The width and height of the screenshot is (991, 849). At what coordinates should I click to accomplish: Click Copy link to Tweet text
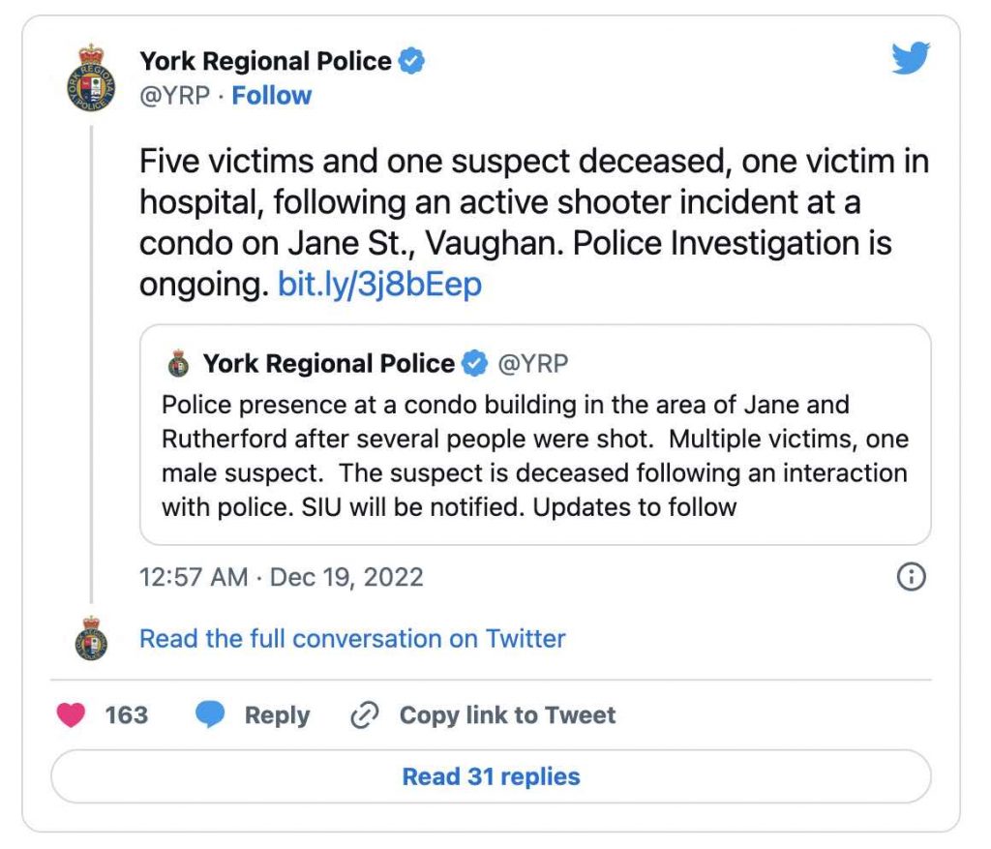click(507, 715)
